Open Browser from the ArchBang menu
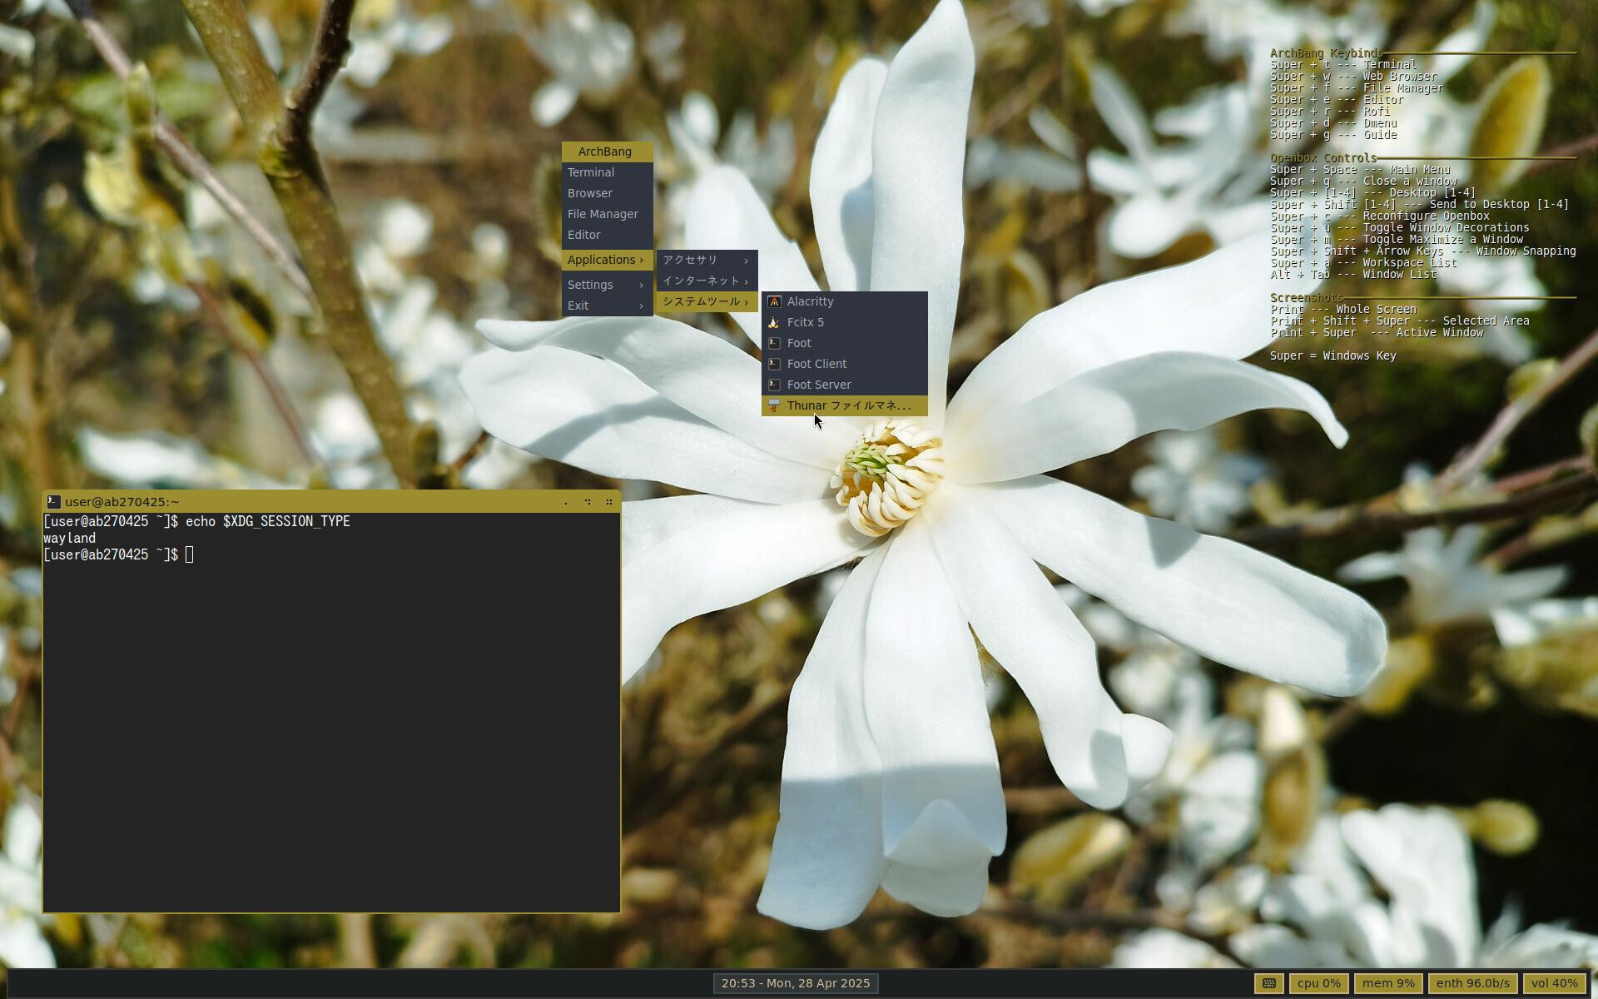1598x999 pixels. (x=607, y=193)
